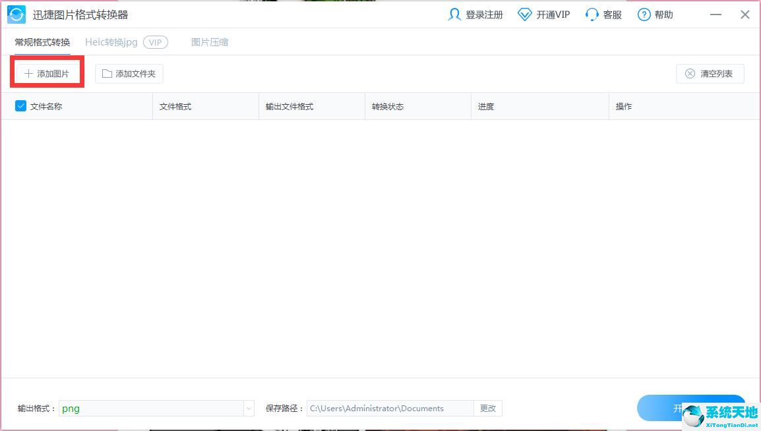Open the 输出格式 png dropdown

(156, 408)
